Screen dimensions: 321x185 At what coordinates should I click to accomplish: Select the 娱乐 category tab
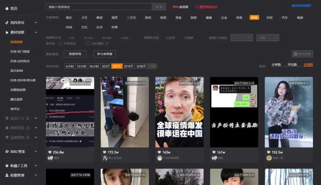point(69,17)
